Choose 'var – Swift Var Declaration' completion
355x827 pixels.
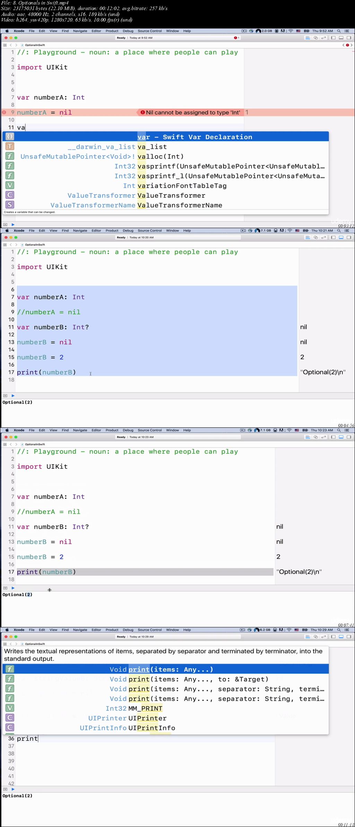pyautogui.click(x=166, y=137)
